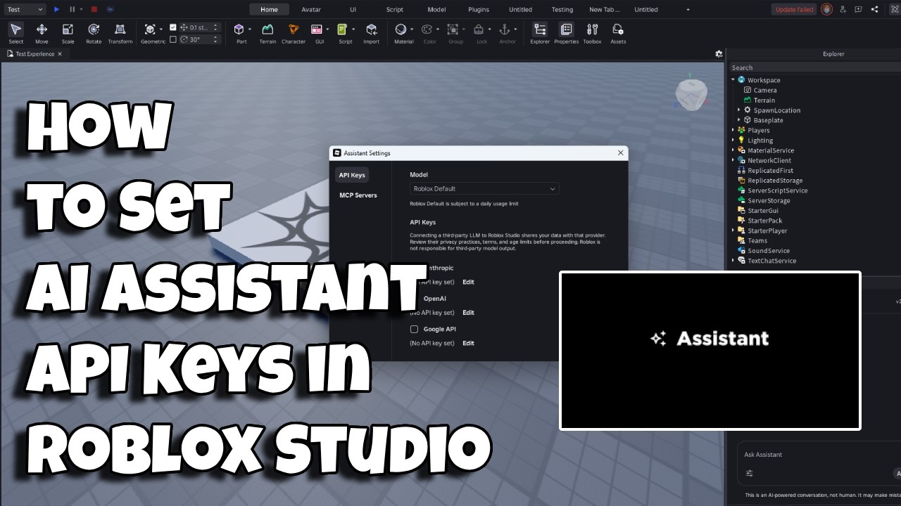This screenshot has height=506, width=901.
Task: Open the Material picker
Action: pos(401,29)
